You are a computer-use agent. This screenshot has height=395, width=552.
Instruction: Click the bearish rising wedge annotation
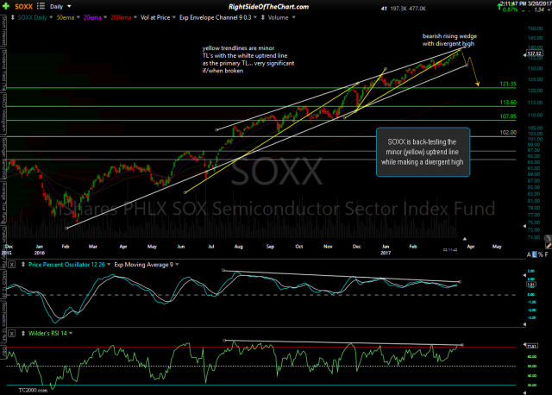tap(449, 40)
